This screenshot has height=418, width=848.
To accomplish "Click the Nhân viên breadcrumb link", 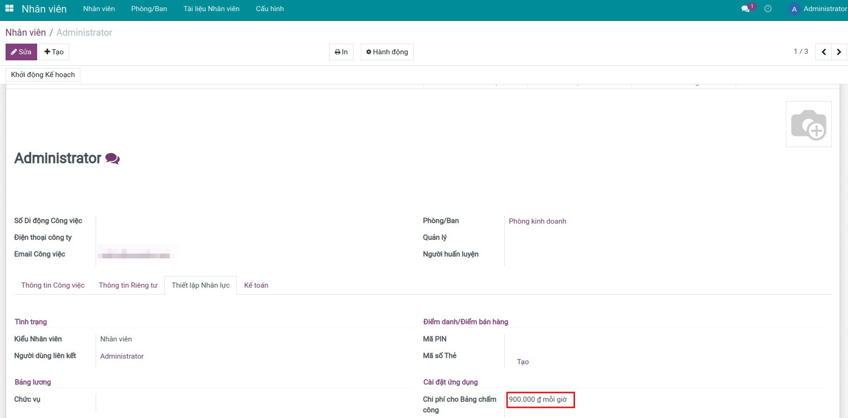I will point(26,32).
